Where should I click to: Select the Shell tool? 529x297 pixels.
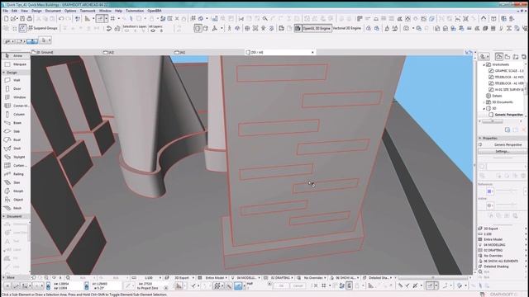pos(15,148)
